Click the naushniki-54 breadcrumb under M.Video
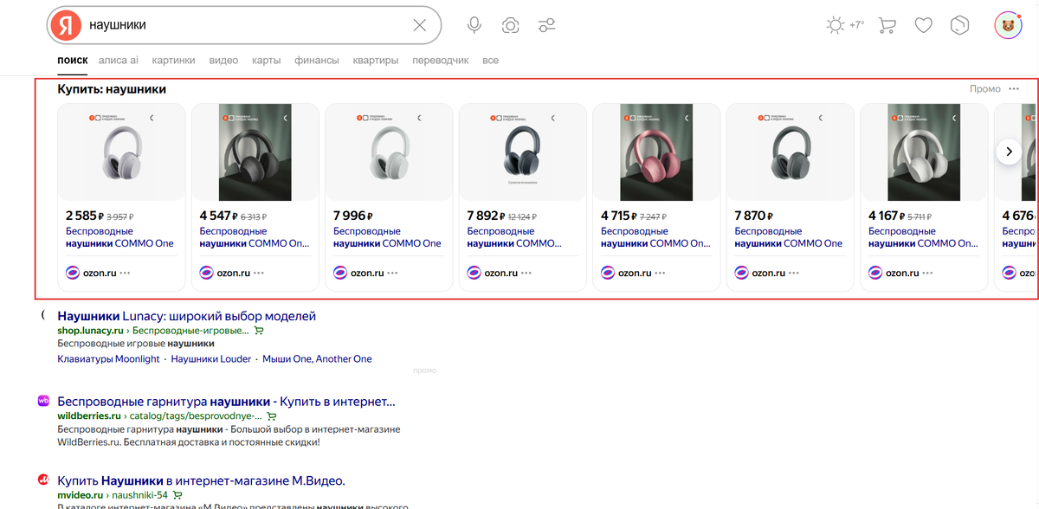This screenshot has width=1039, height=509. [139, 495]
